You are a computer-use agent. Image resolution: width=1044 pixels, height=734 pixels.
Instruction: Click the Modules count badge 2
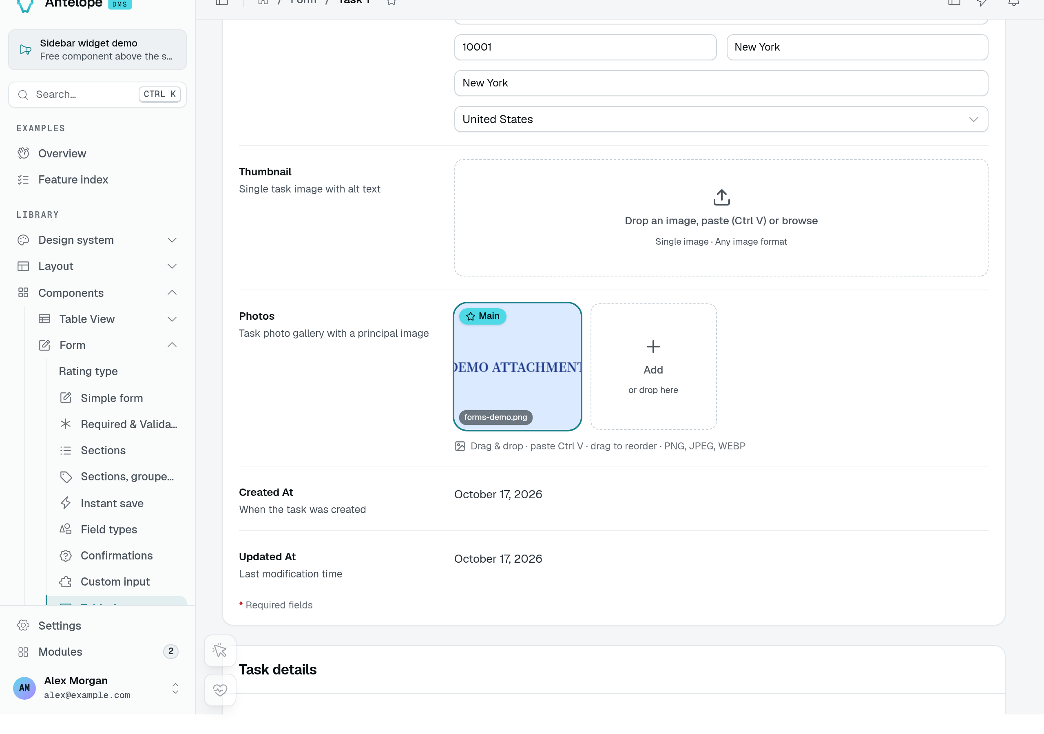[171, 651]
